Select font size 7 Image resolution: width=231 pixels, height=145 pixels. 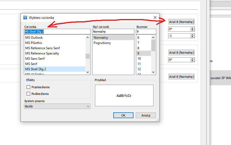pyautogui.click(x=138, y=43)
